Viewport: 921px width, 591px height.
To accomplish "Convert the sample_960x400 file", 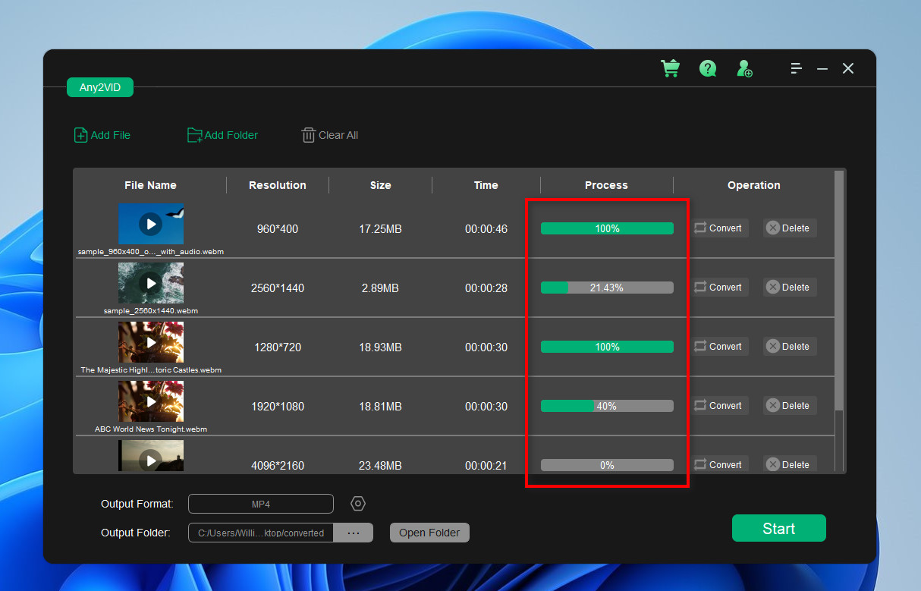I will [718, 228].
